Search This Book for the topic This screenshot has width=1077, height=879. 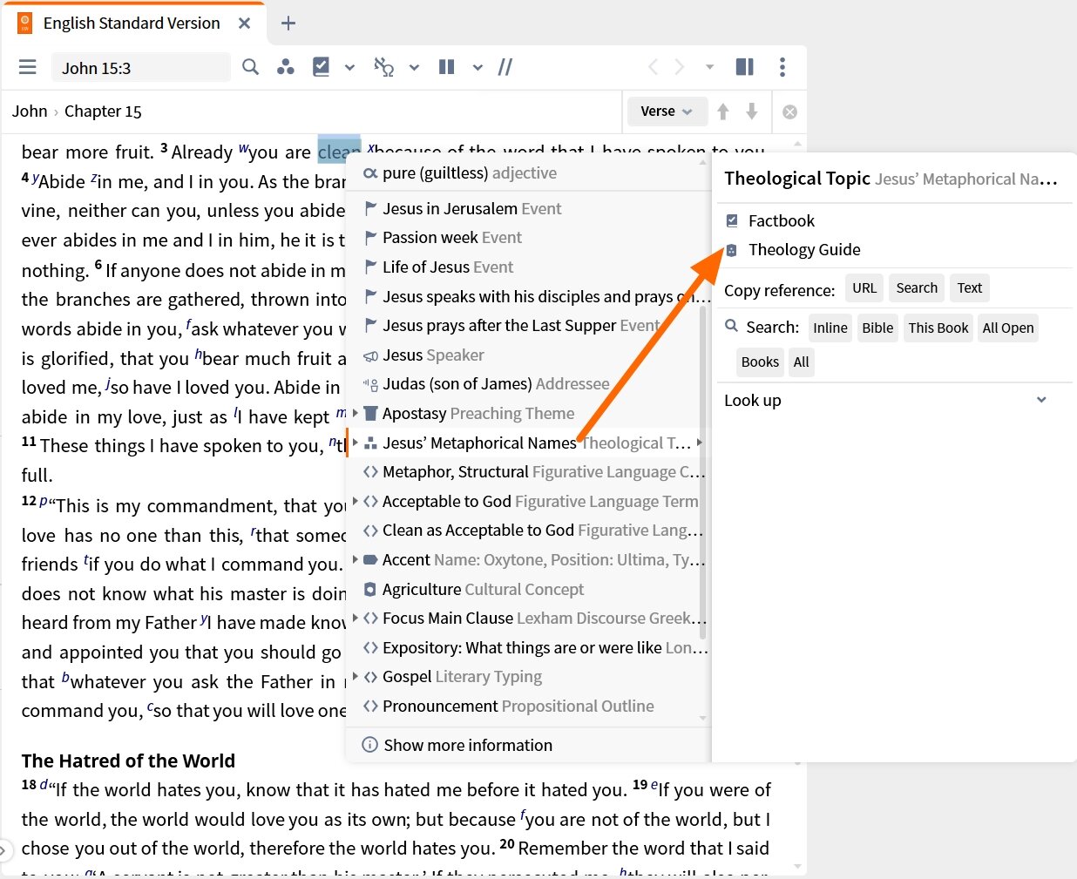pos(938,328)
